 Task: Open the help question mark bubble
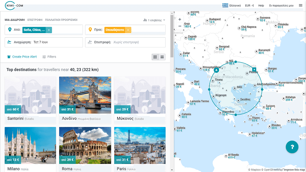point(292,147)
